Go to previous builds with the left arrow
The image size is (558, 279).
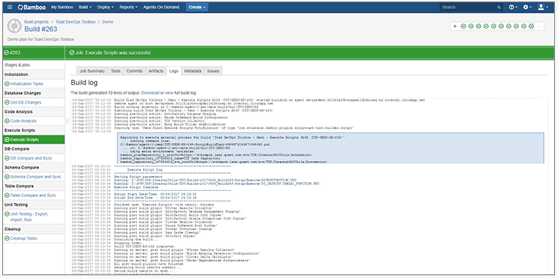click(x=455, y=26)
